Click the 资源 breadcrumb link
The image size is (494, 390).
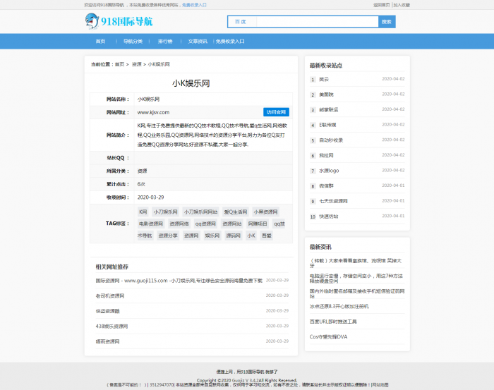[x=136, y=64]
